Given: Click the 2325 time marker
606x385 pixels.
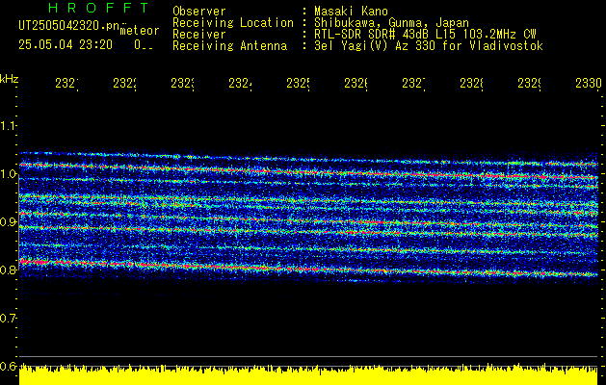Looking at the screenshot, I should point(299,83).
